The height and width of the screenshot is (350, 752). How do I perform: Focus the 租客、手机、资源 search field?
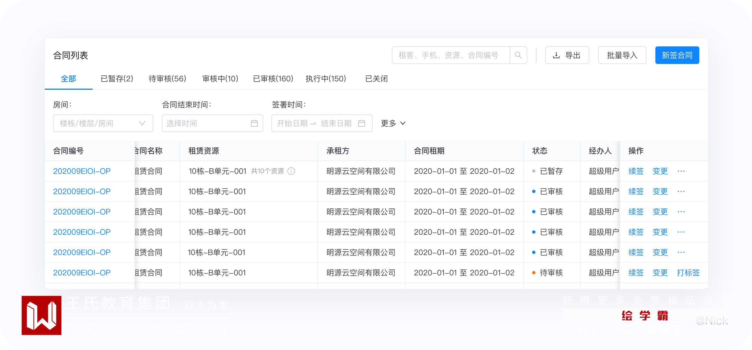click(x=450, y=55)
